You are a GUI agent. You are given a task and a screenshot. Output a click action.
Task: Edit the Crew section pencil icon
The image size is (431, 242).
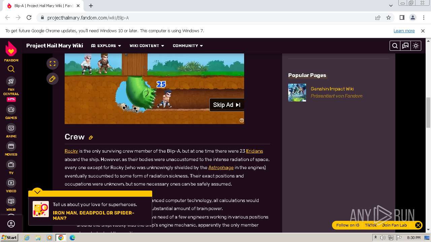[x=91, y=137]
